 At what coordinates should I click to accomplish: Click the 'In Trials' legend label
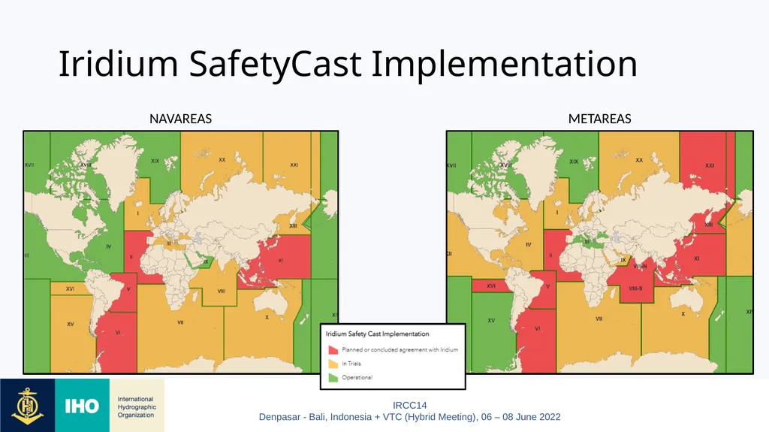coord(351,364)
